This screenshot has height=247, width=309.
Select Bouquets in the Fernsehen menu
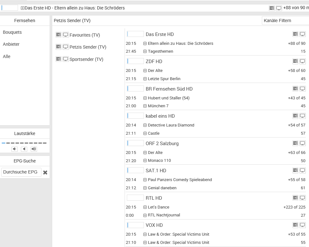(12, 32)
